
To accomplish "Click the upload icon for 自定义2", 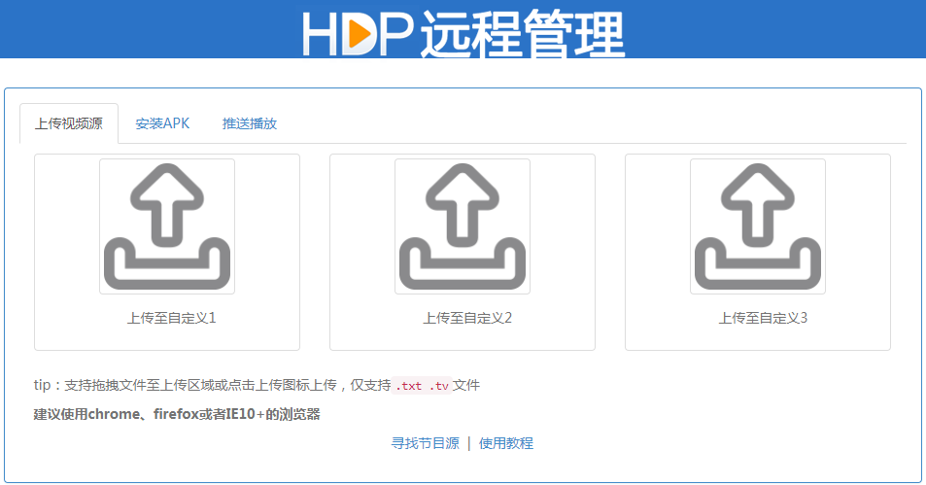I will (463, 226).
